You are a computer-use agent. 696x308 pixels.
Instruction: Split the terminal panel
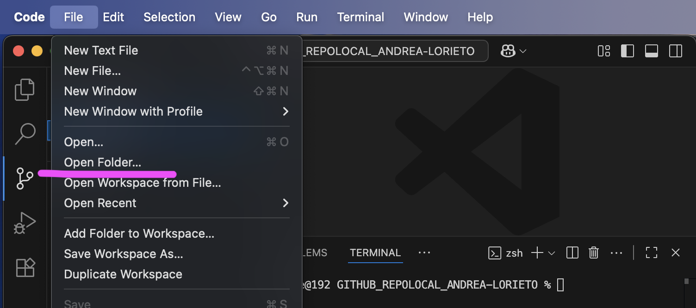click(x=572, y=253)
